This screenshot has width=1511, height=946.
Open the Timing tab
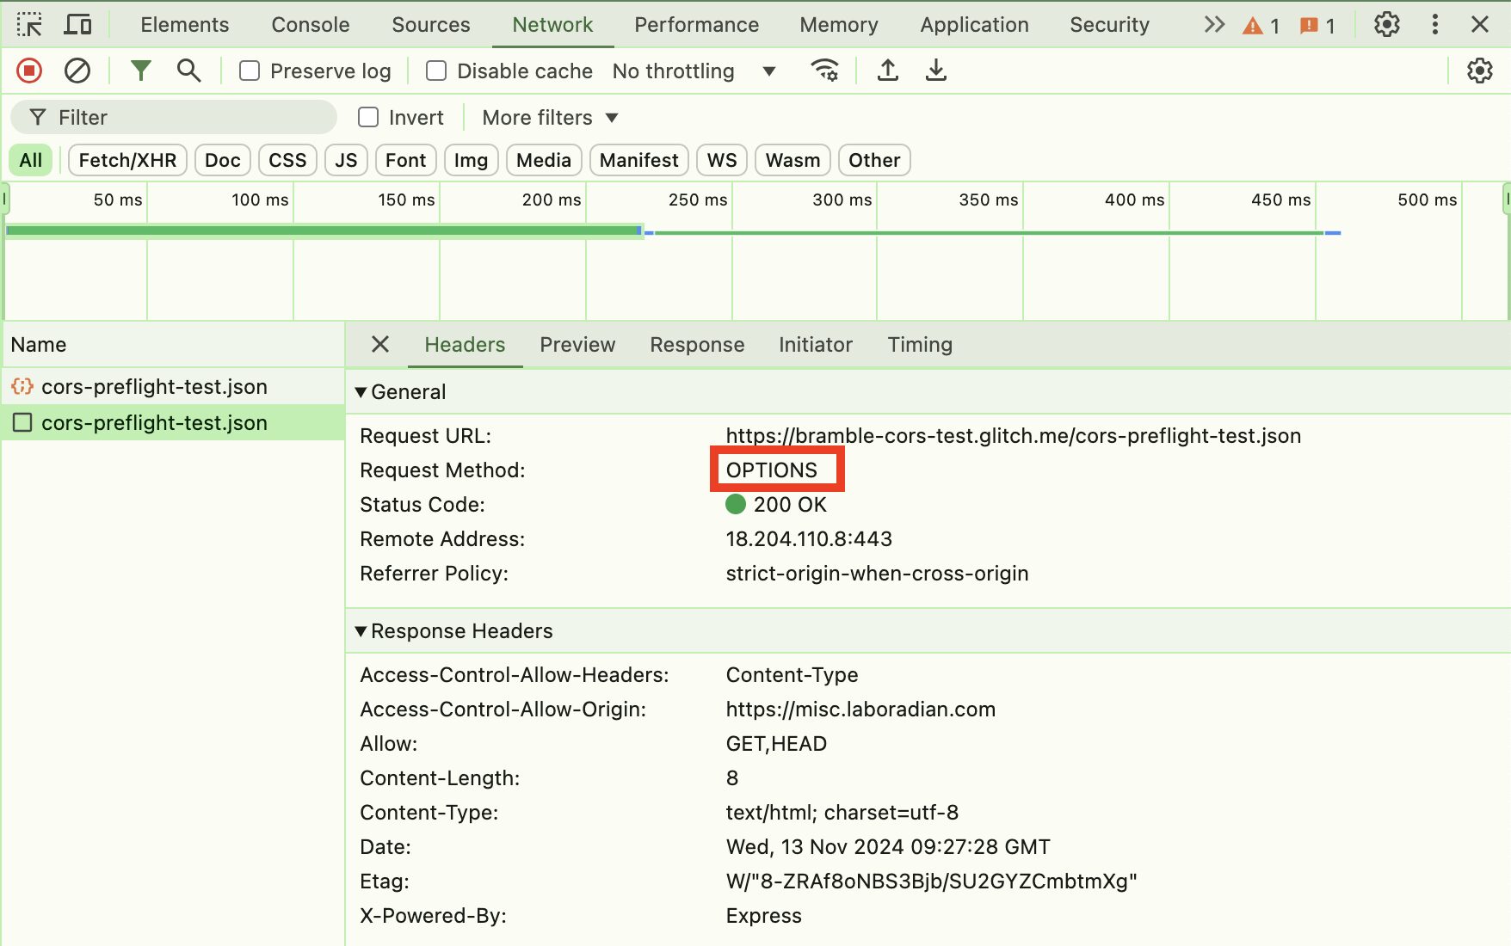click(919, 345)
